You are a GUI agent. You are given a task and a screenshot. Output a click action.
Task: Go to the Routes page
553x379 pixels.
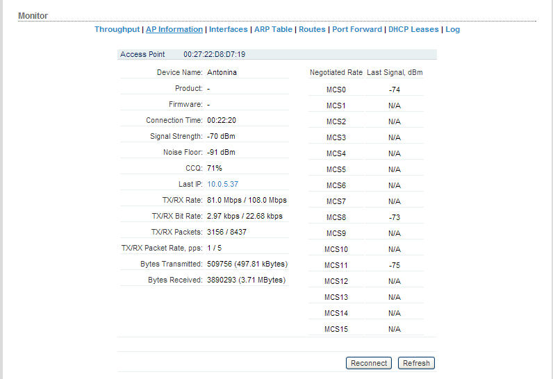[312, 29]
